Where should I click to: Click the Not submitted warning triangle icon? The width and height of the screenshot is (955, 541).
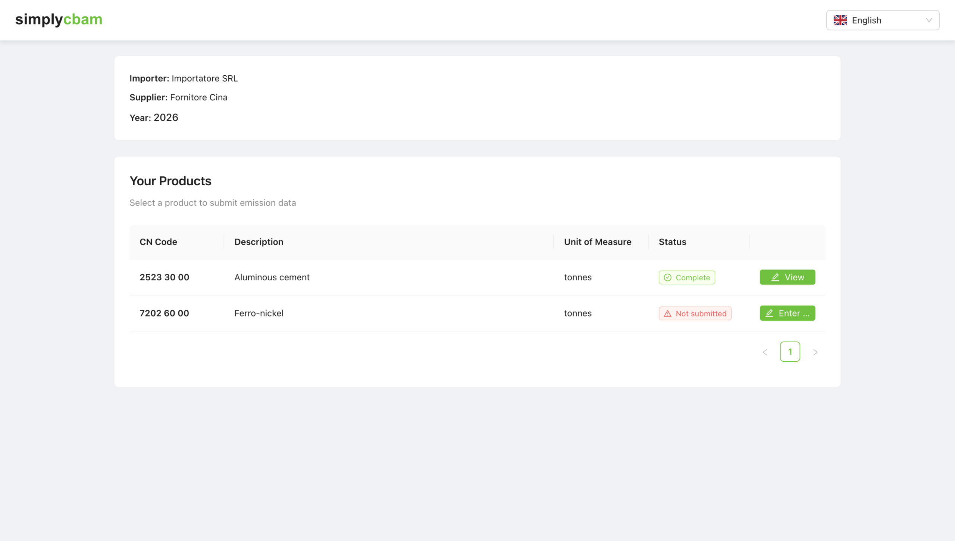pyautogui.click(x=667, y=314)
